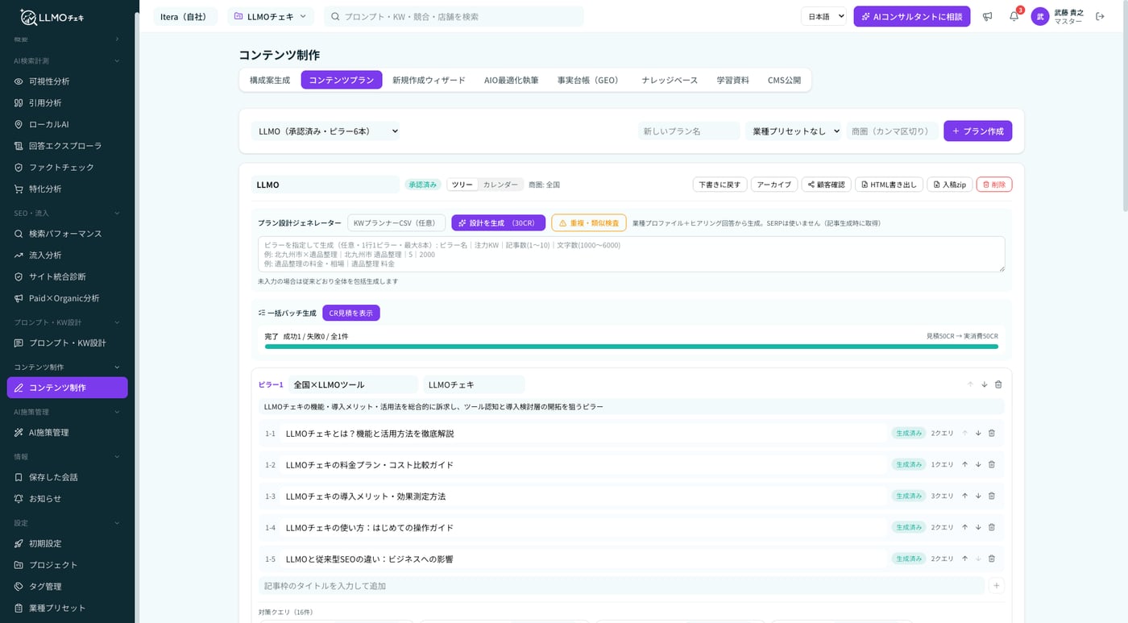Click the 下書きに戻す button

coord(720,185)
